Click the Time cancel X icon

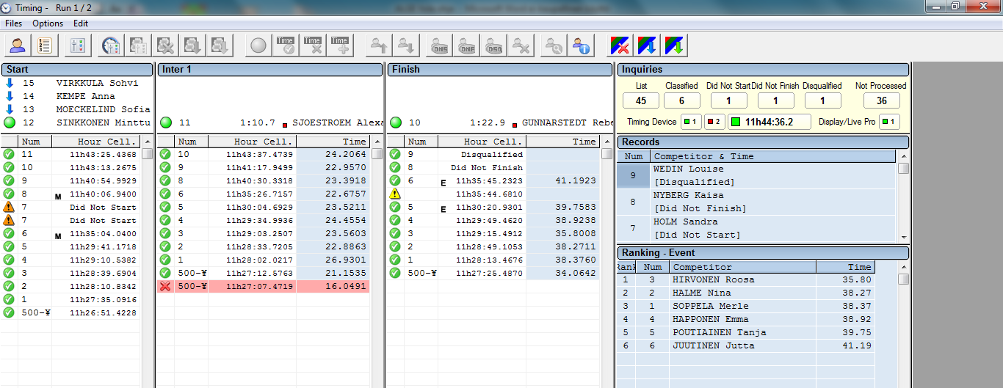tap(312, 45)
